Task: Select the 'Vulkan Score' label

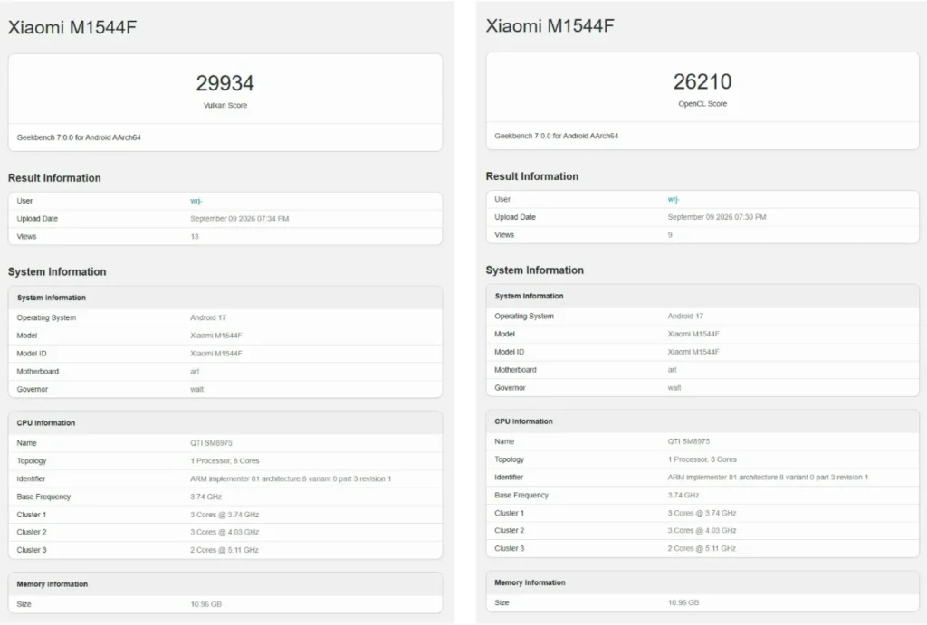Action: (x=225, y=105)
